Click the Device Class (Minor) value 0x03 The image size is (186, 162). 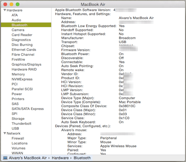coord(123,114)
